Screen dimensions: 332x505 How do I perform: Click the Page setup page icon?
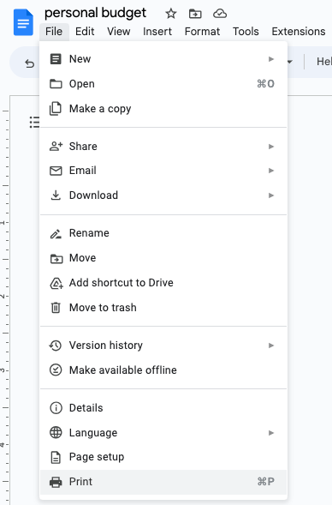[56, 457]
